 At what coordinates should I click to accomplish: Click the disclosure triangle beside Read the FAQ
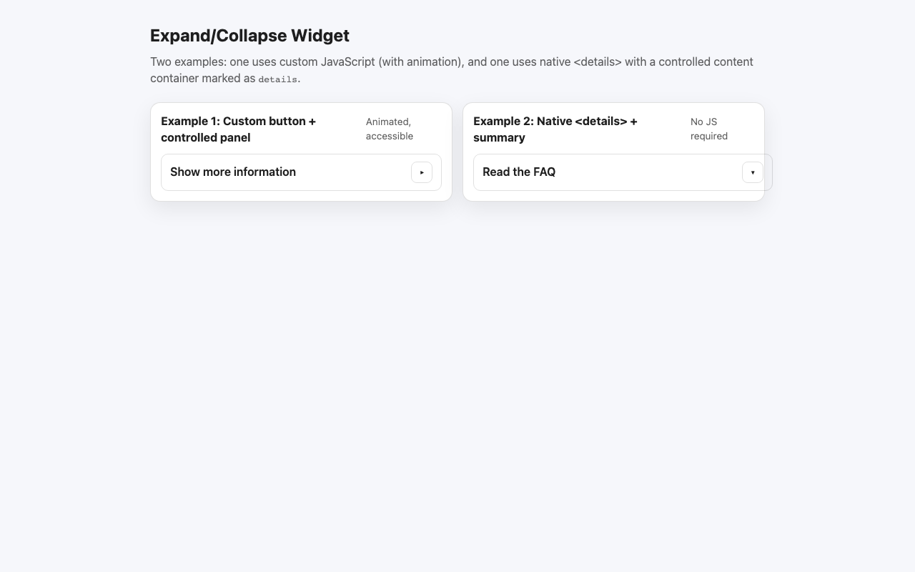pos(752,172)
